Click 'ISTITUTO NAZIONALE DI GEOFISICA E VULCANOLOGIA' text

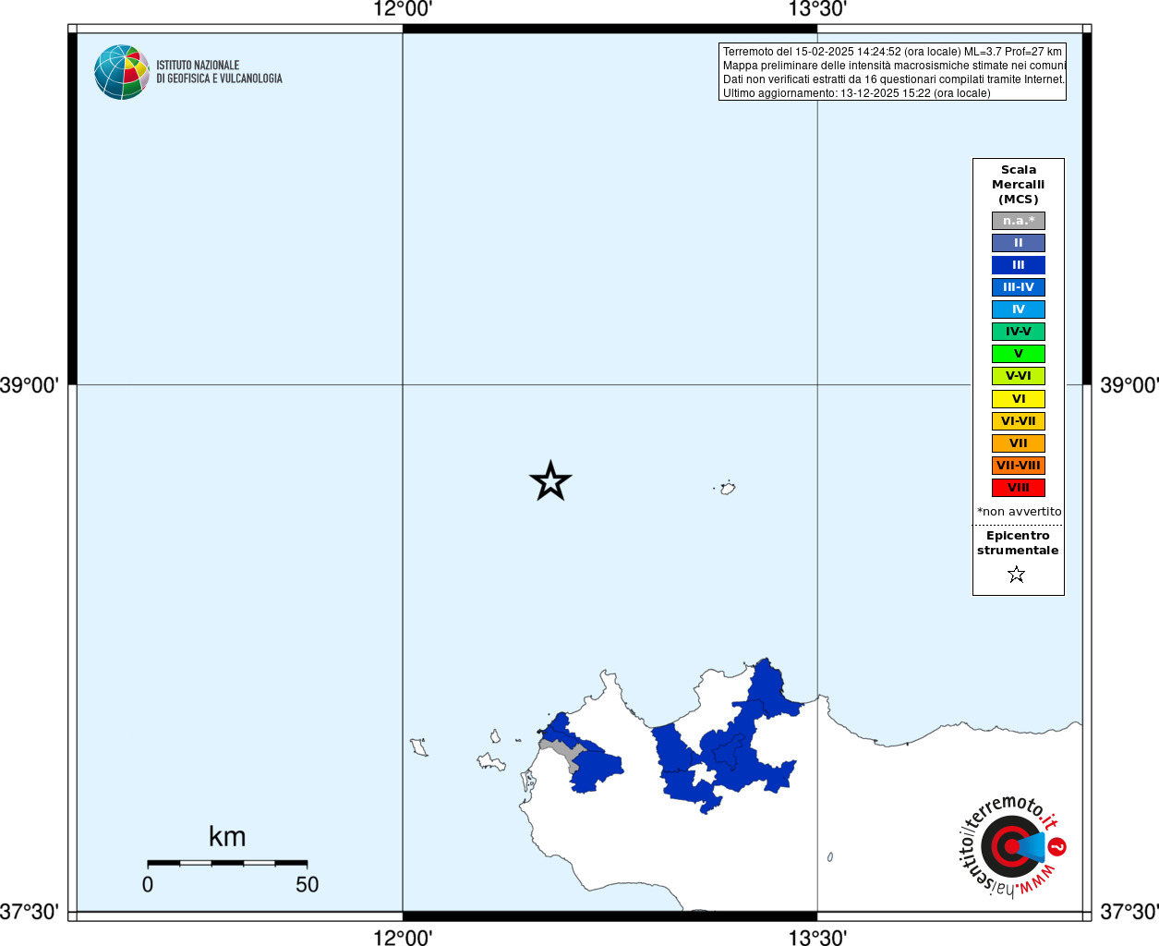219,72
